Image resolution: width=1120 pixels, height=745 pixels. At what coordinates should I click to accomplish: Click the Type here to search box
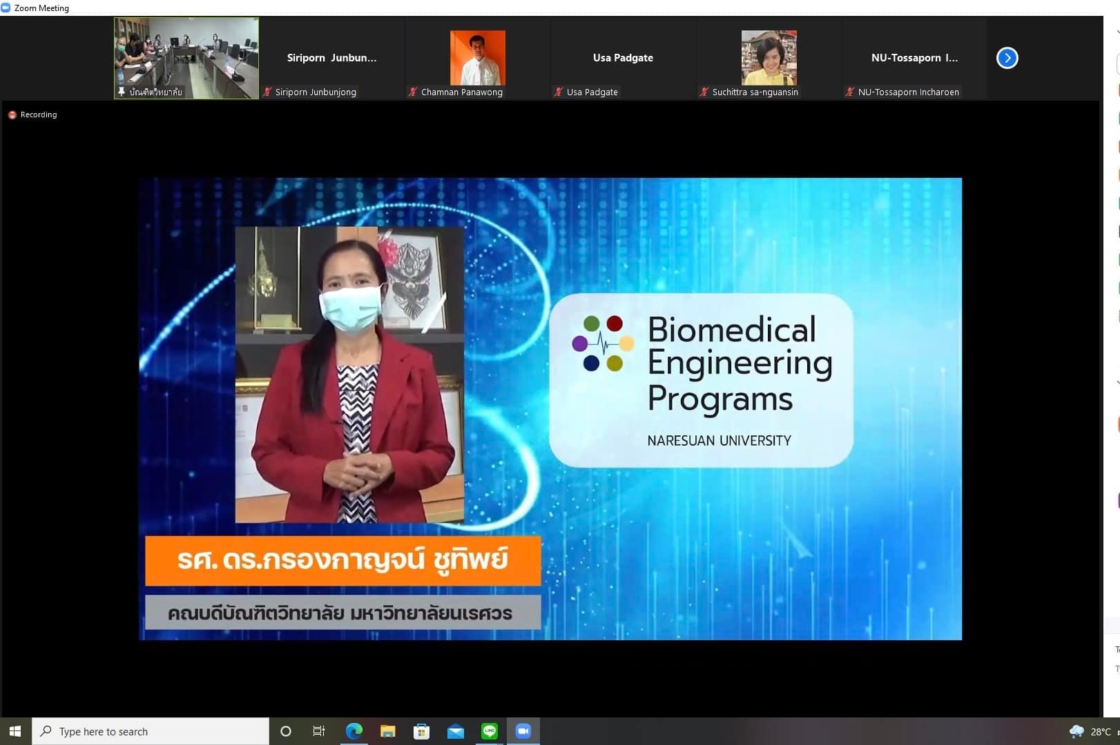coord(151,731)
